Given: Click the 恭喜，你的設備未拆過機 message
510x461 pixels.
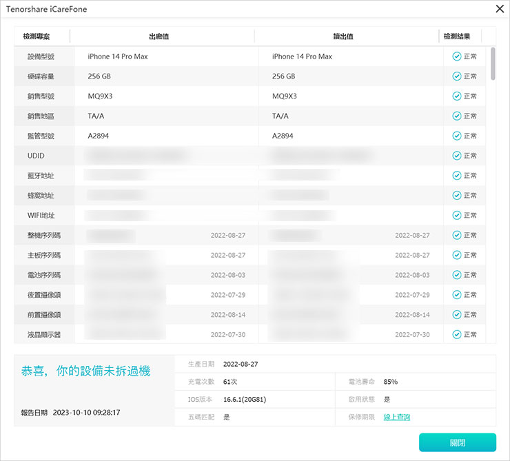Looking at the screenshot, I should click(86, 371).
